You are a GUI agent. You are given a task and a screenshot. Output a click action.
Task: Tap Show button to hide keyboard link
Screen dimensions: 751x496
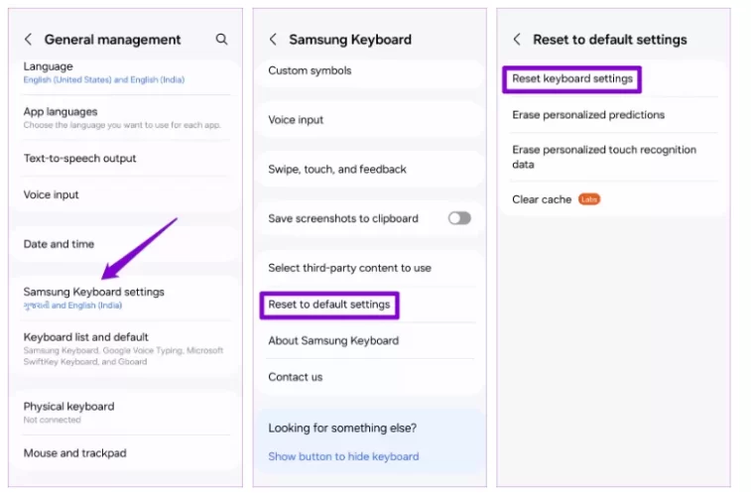[343, 456]
